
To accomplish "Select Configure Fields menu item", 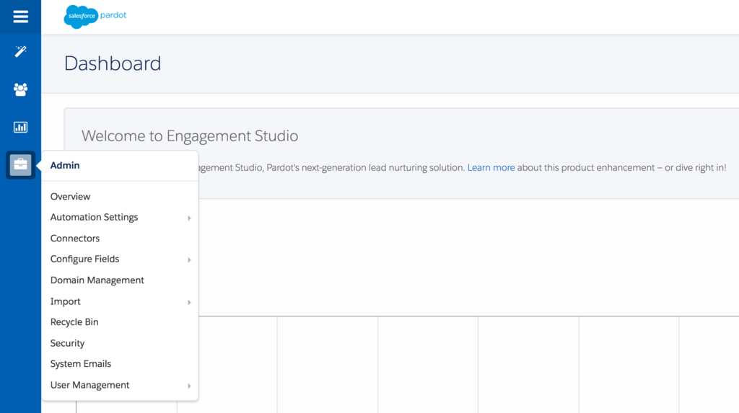I will [85, 259].
